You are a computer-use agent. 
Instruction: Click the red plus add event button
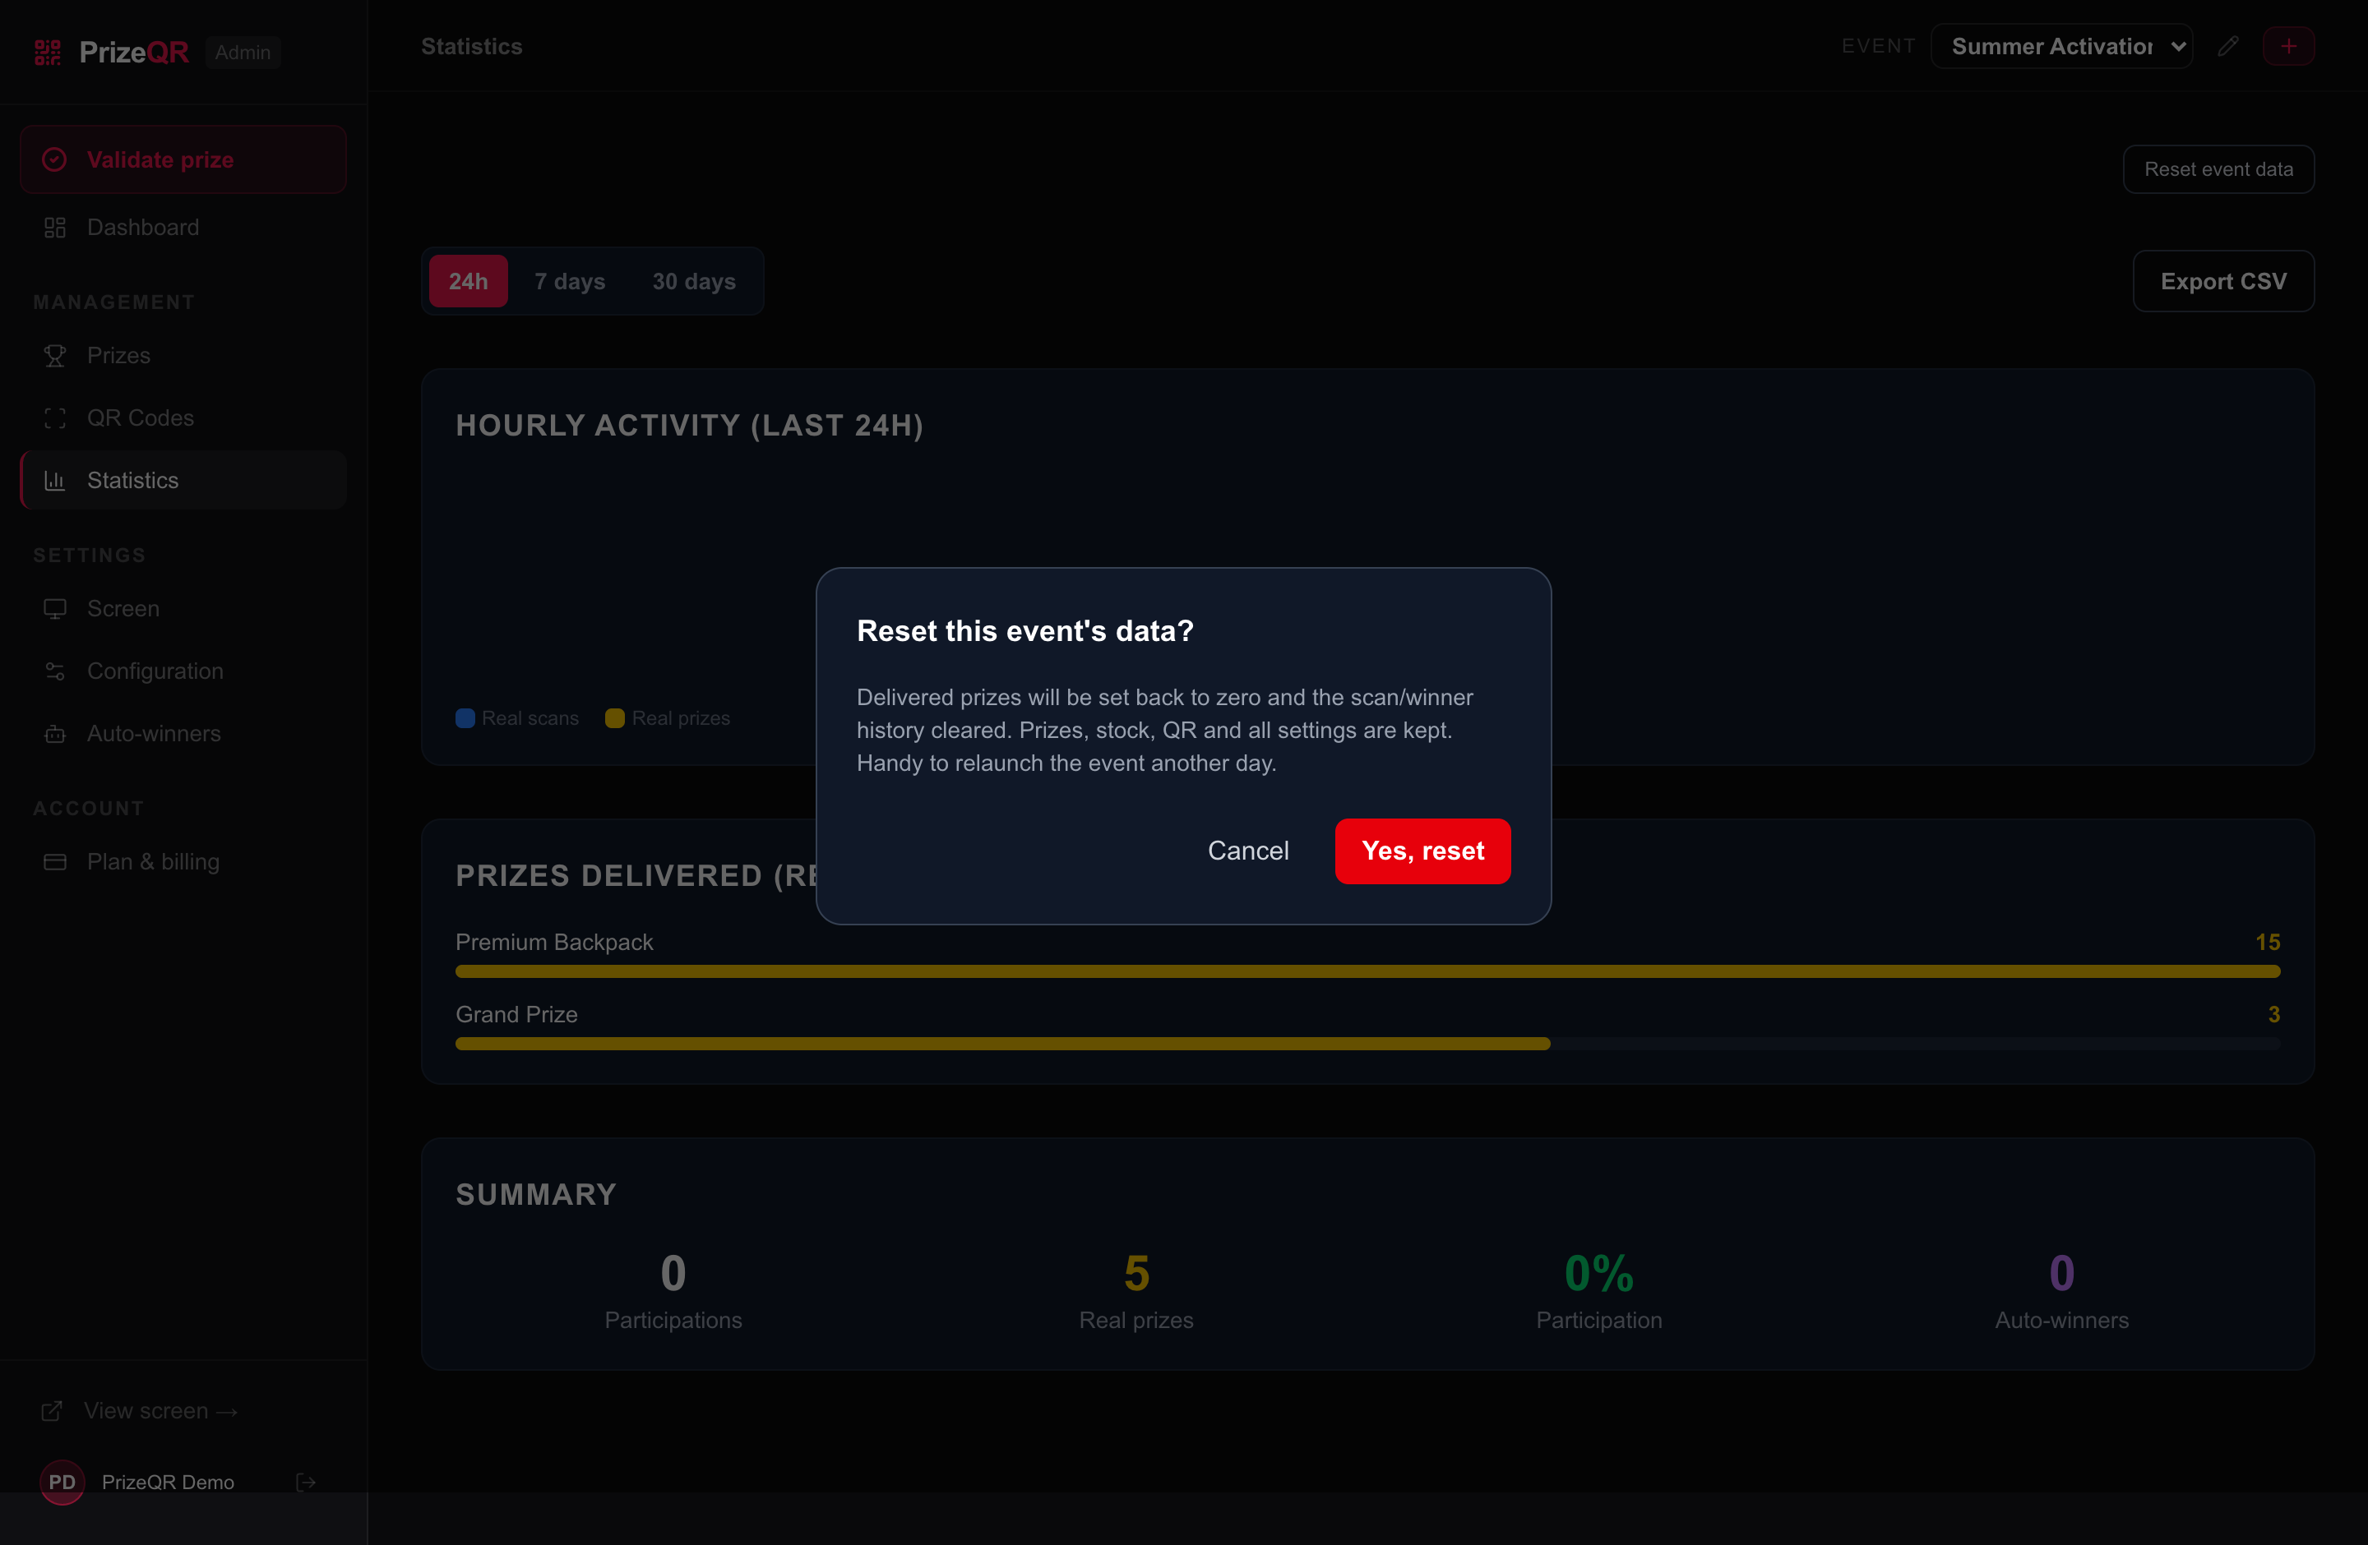[2288, 47]
